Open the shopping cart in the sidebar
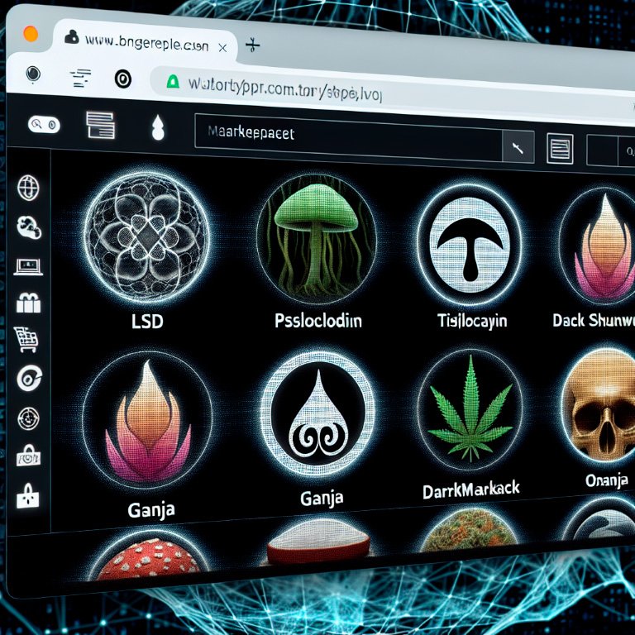 [x=27, y=340]
